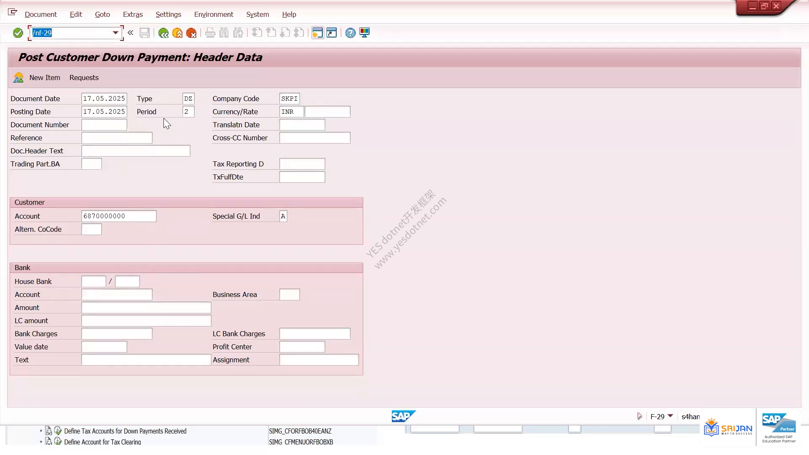809x455 pixels.
Task: Click the Special G/L Ind field
Action: point(283,216)
